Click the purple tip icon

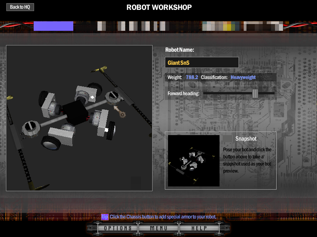pos(105,217)
